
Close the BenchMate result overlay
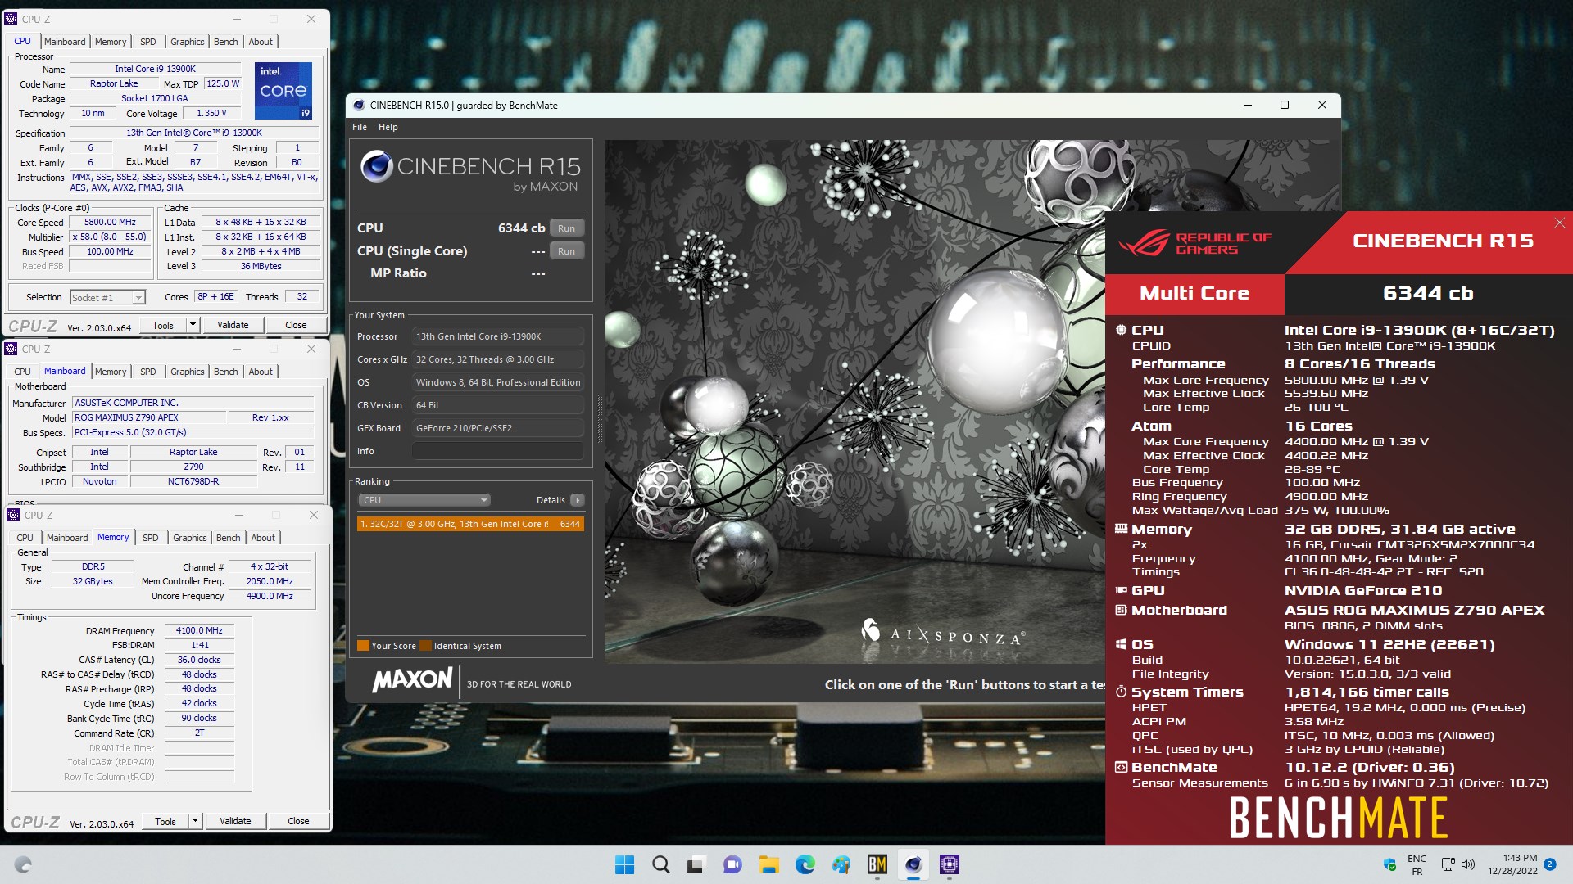coord(1560,223)
